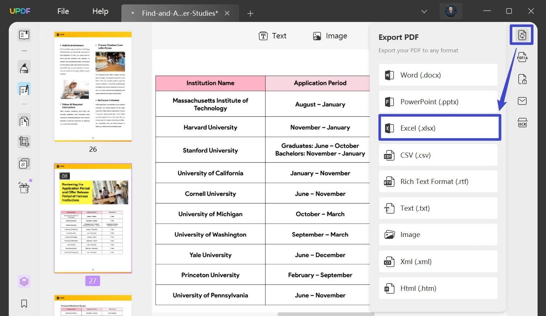Export the PDF as Excel (.xlsx)
The height and width of the screenshot is (316, 546).
(x=439, y=128)
